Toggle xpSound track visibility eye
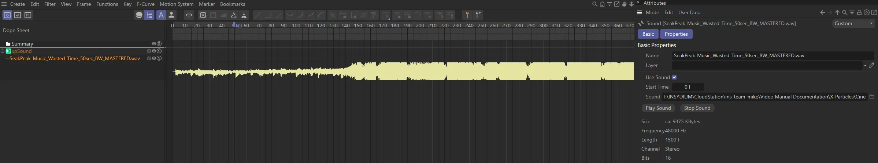The width and height of the screenshot is (878, 163). pos(154,51)
